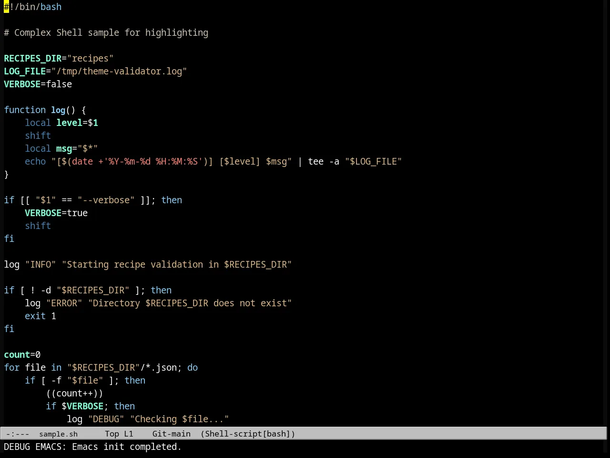Viewport: 610px width, 458px height.
Task: Click the log() function name in its definition
Action: (58, 110)
